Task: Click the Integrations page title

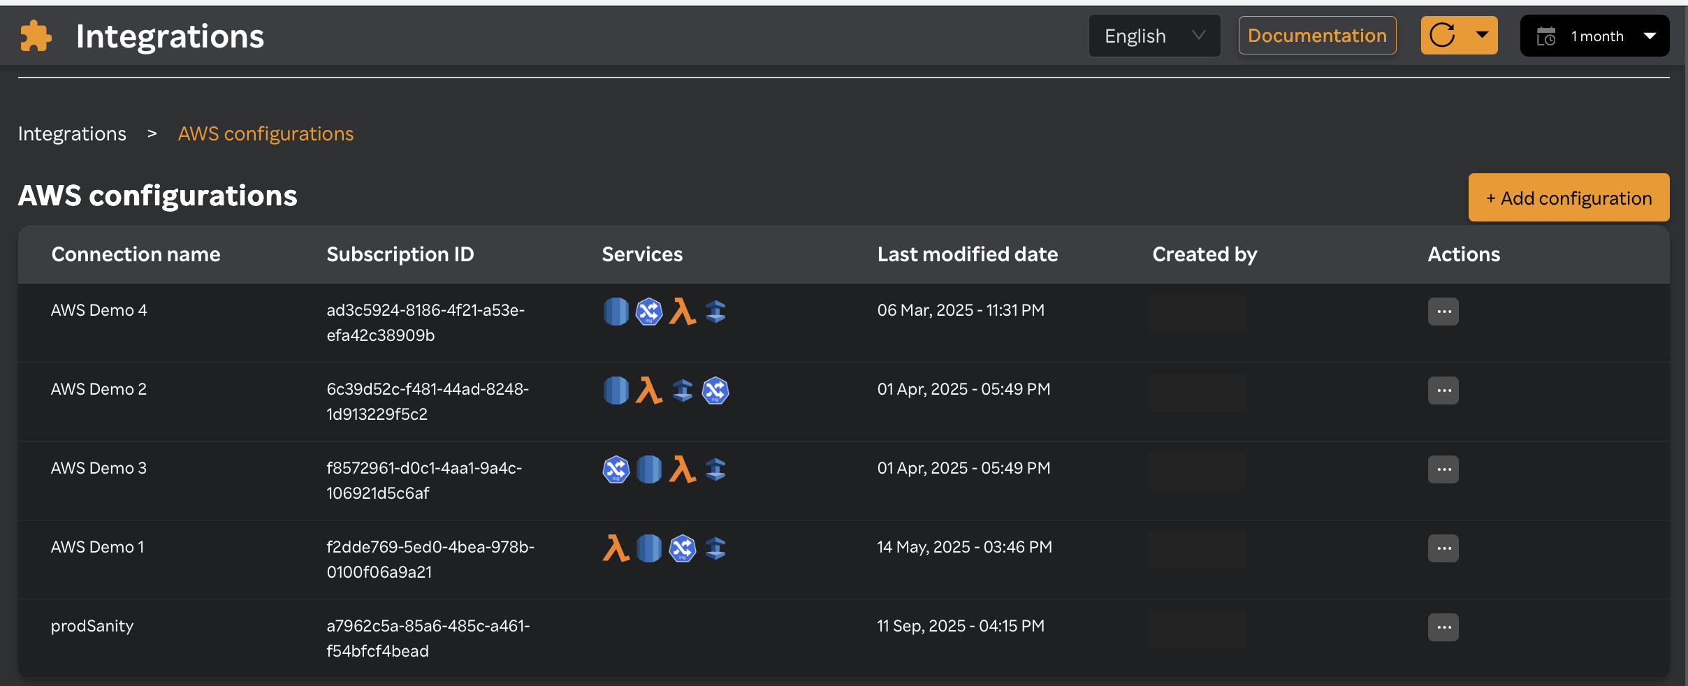Action: coord(170,36)
